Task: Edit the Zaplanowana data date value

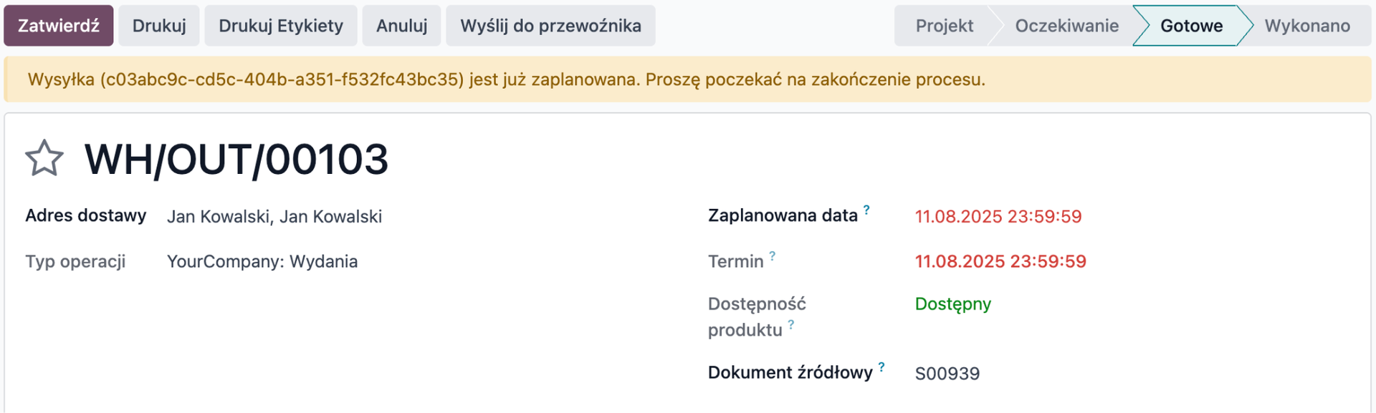Action: click(x=998, y=217)
